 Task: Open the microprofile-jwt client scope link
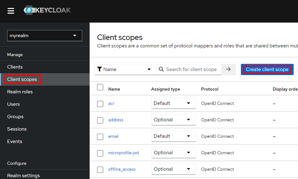tap(124, 153)
